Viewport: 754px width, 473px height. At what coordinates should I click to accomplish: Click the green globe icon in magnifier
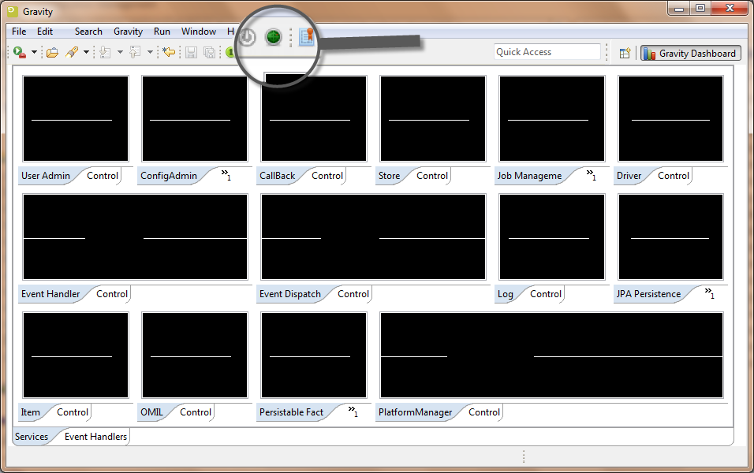point(274,37)
